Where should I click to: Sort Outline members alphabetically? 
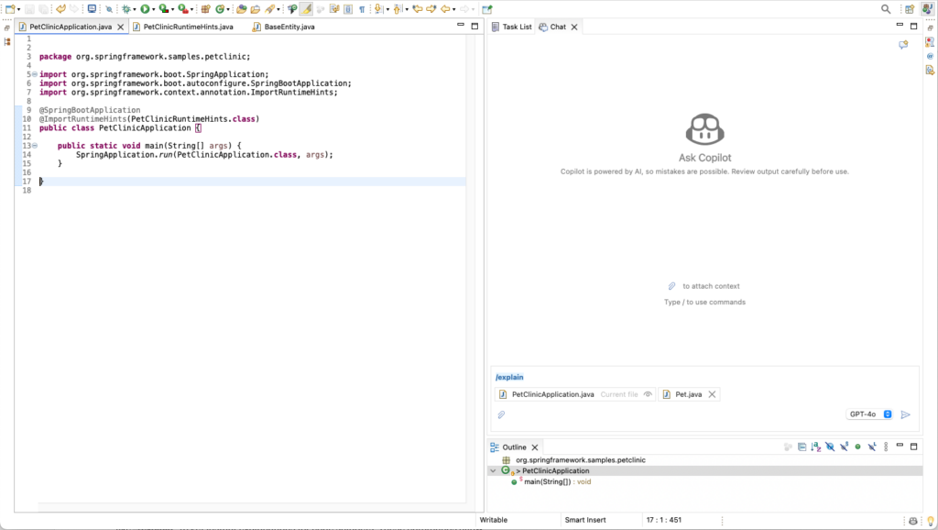(x=815, y=447)
